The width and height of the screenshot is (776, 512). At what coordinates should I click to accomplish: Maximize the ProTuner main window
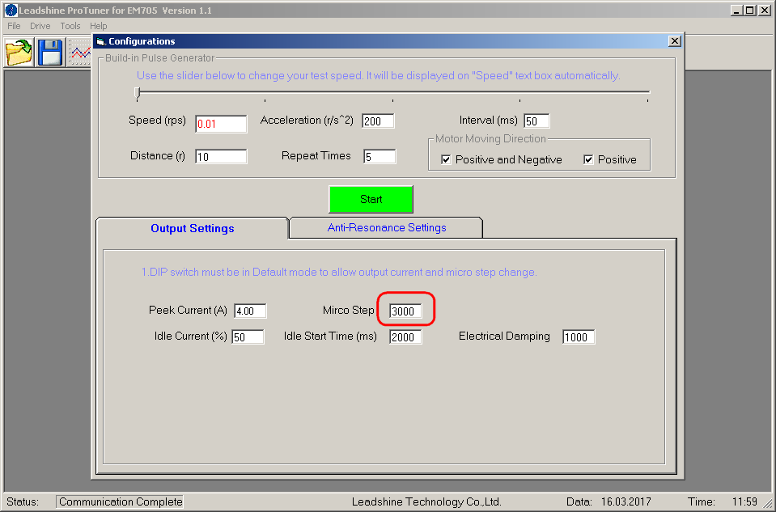[750, 10]
